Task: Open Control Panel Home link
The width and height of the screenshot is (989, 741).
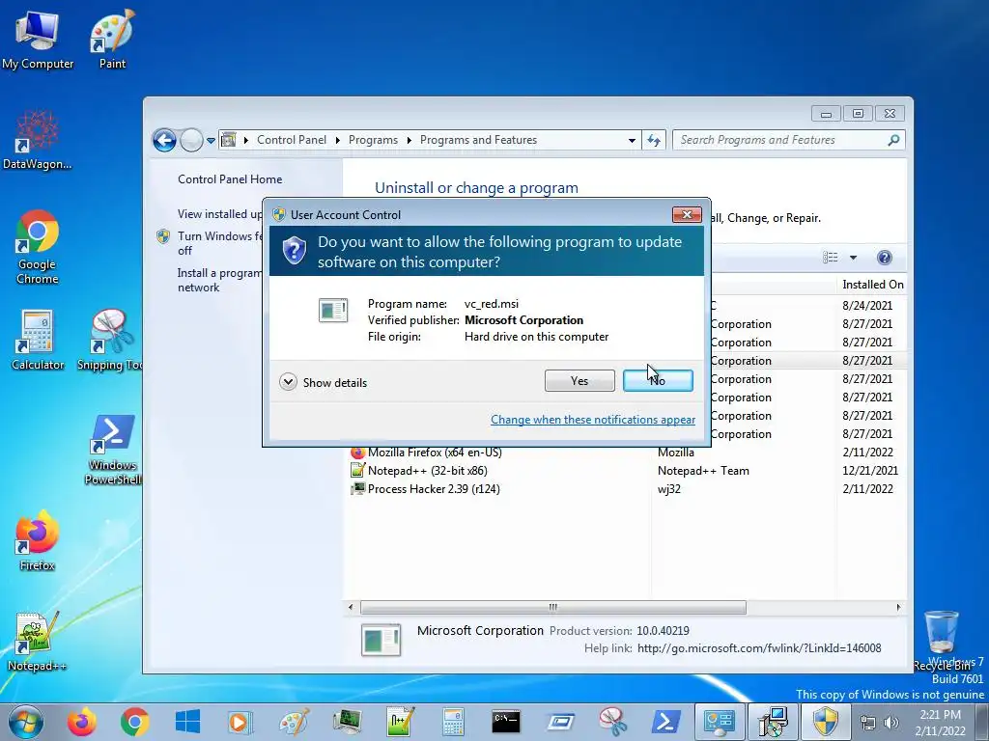Action: [x=230, y=179]
